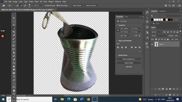Open the Fill dropdown arrow
This screenshot has height=102, width=182.
coord(180,39)
